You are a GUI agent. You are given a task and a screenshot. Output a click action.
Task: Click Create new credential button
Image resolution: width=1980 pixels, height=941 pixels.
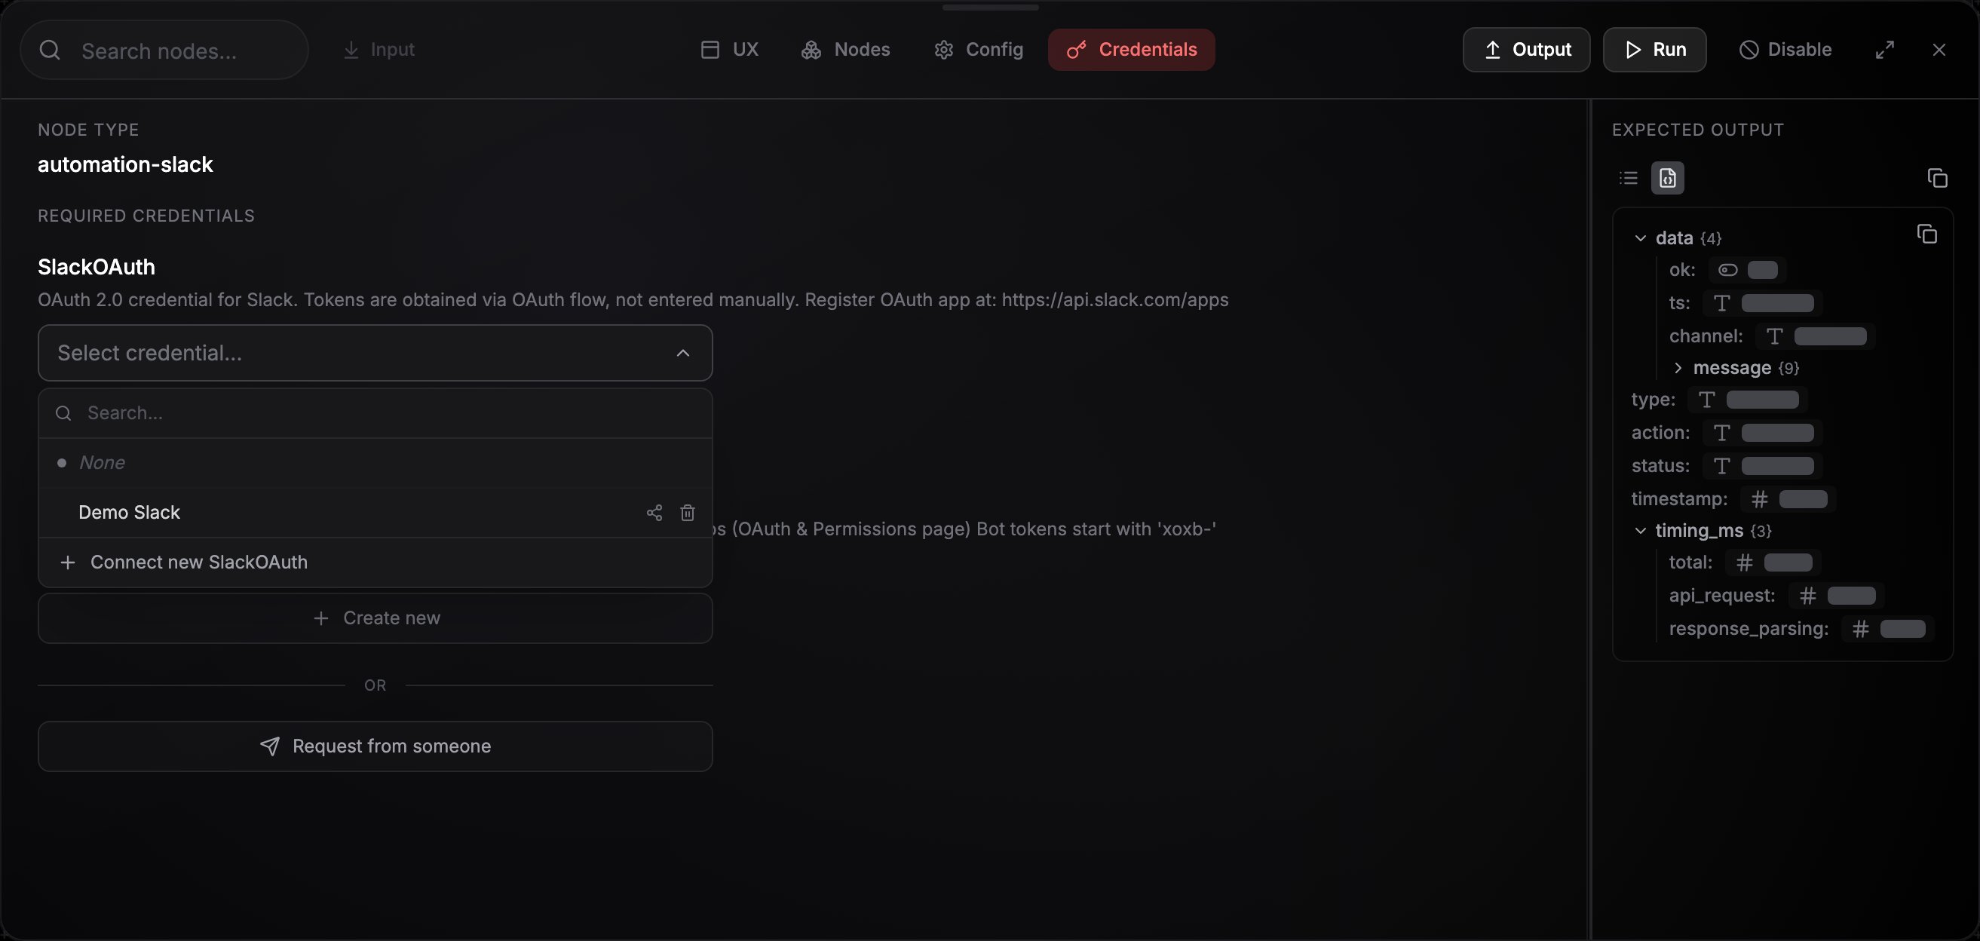[375, 618]
